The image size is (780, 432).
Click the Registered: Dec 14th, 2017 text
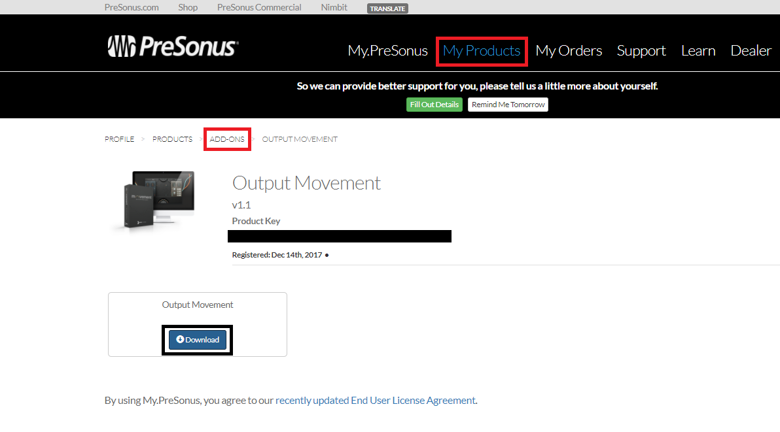point(277,255)
